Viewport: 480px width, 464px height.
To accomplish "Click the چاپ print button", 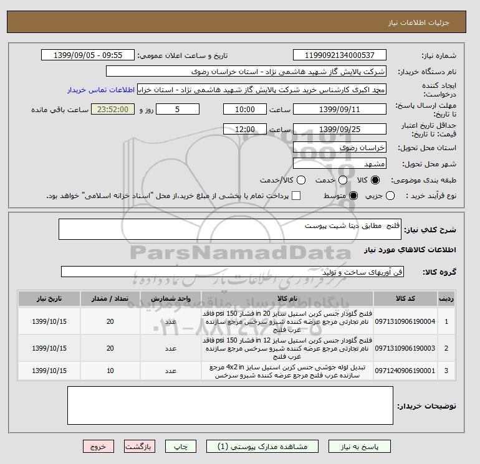I will tap(181, 447).
